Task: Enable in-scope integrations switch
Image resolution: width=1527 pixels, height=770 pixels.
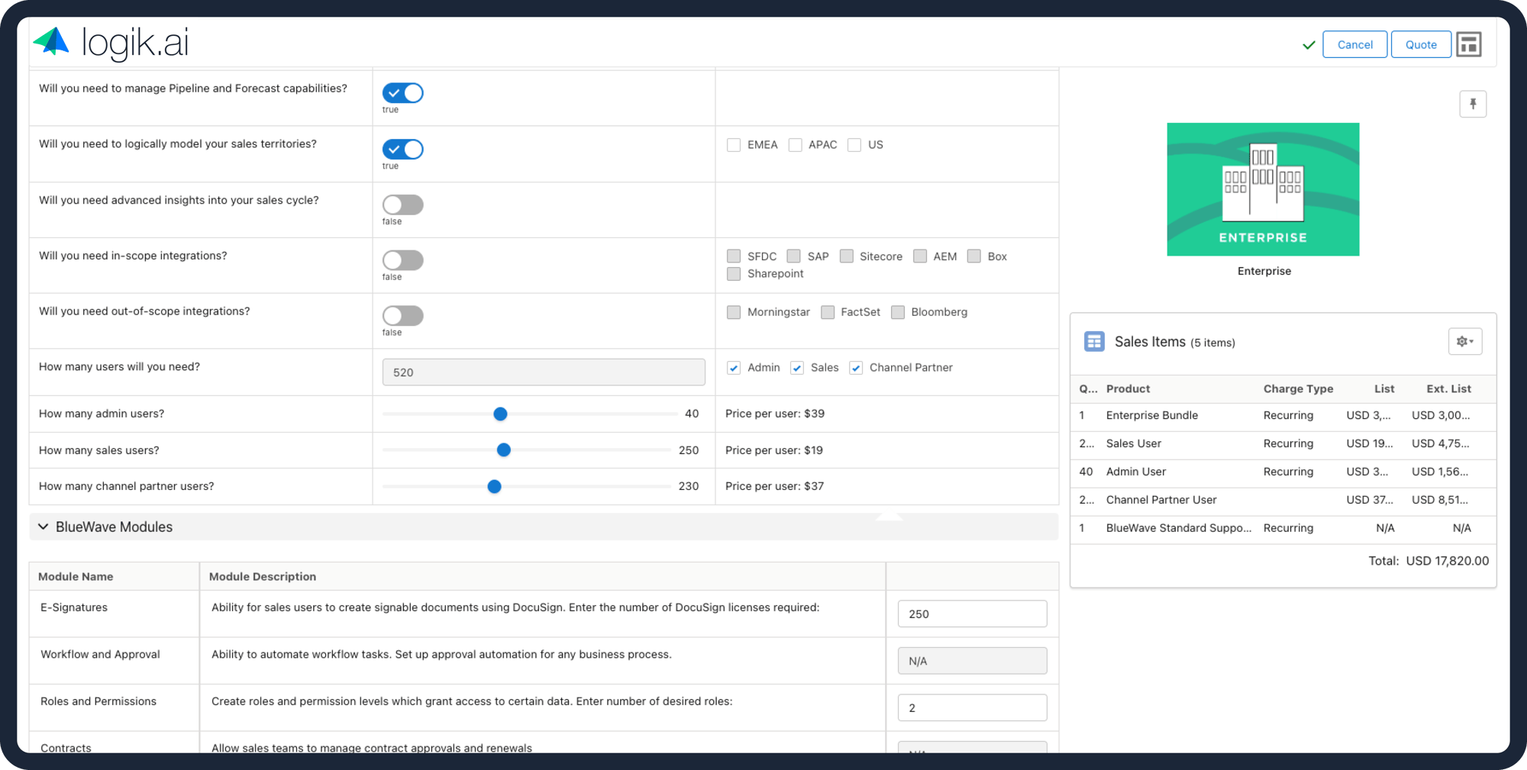Action: 402,260
